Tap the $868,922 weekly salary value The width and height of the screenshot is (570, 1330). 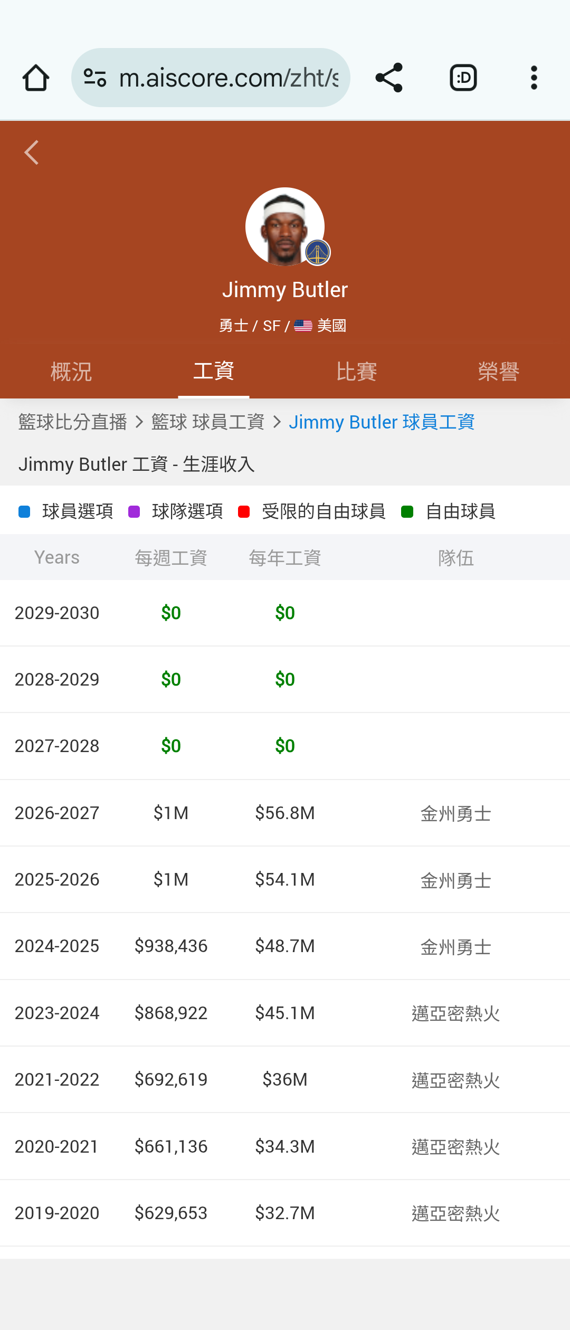pyautogui.click(x=171, y=1013)
